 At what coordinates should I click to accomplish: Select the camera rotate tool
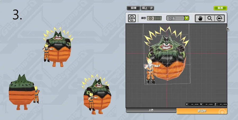coord(219,18)
